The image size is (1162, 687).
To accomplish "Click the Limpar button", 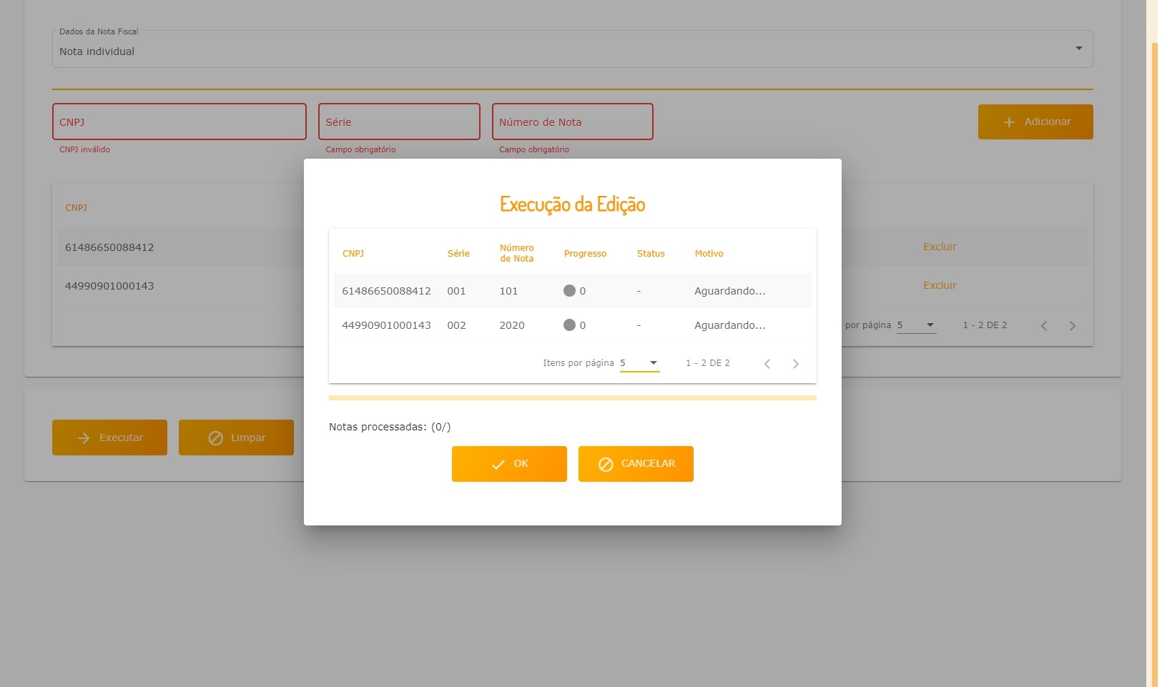I will click(236, 438).
